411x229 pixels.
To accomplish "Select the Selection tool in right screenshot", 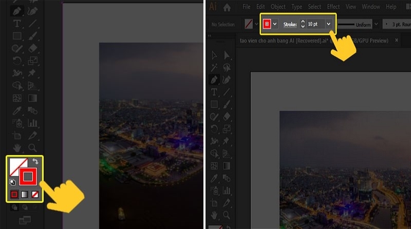I will [x=214, y=55].
